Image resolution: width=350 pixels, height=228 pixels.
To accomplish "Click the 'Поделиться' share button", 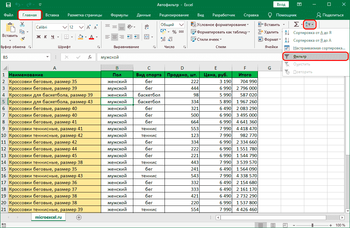I will point(330,15).
